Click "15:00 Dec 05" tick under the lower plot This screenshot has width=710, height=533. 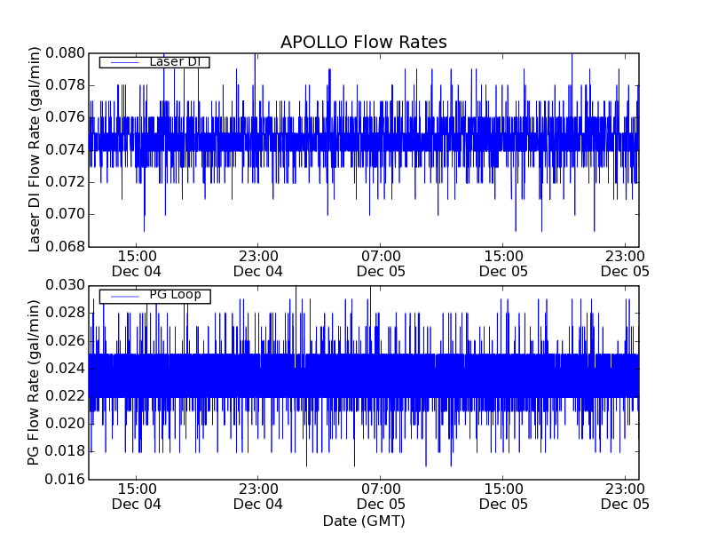pos(503,496)
